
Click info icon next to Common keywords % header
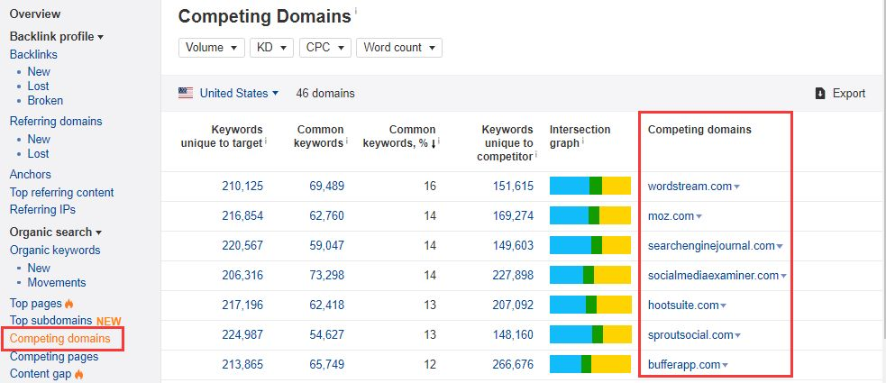[x=439, y=140]
